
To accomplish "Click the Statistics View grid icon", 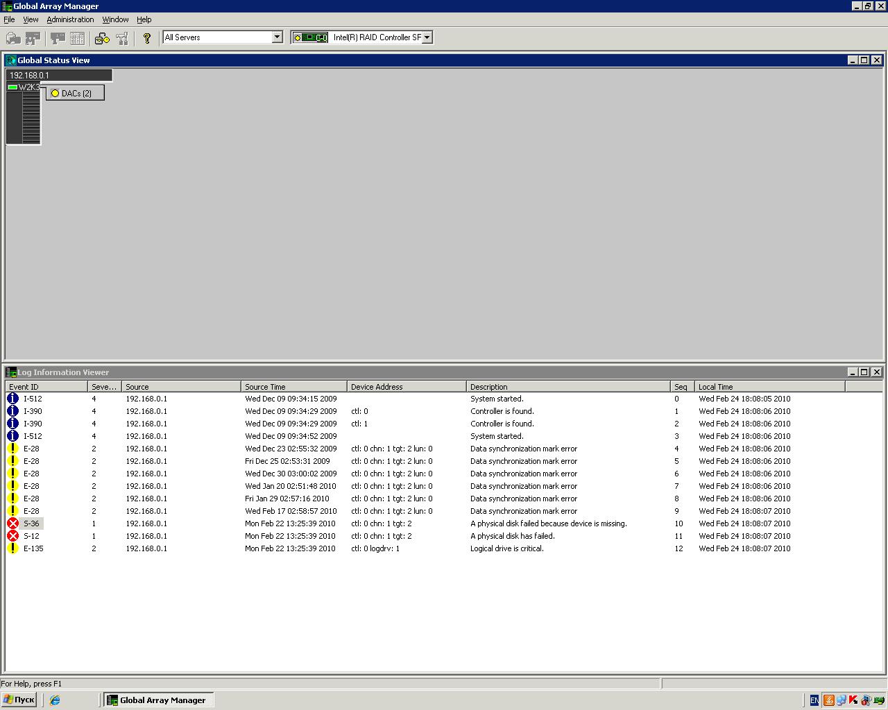I will (77, 38).
